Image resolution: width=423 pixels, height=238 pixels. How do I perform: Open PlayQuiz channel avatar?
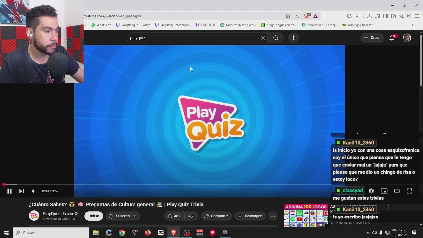click(34, 216)
